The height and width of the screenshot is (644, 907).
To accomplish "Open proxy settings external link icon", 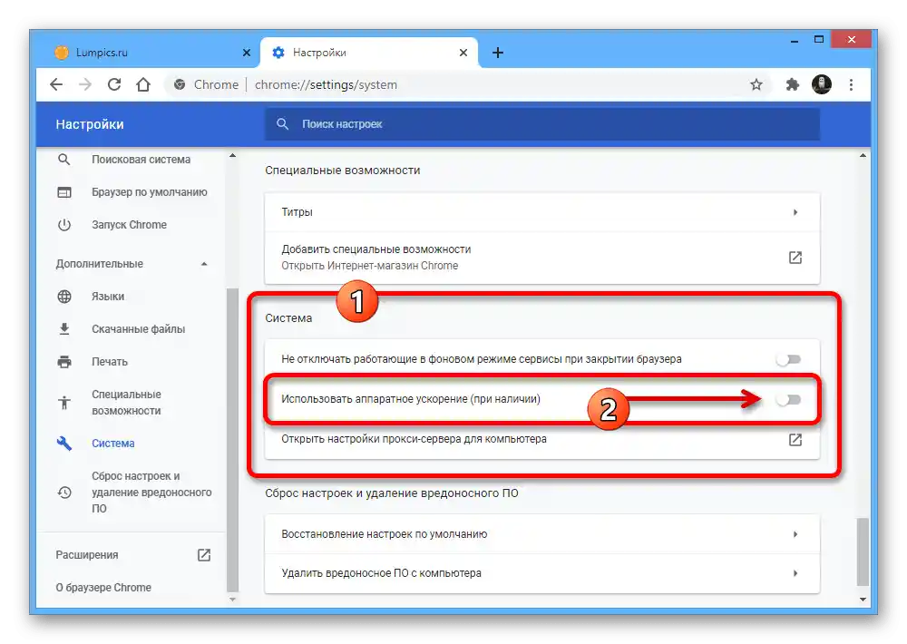I will point(795,440).
